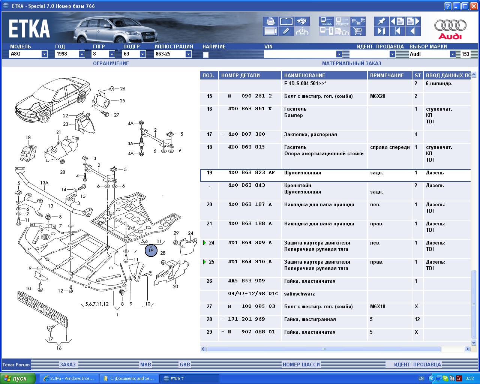Click the printer icon in the toolbar
The image size is (480, 384).
point(270,21)
